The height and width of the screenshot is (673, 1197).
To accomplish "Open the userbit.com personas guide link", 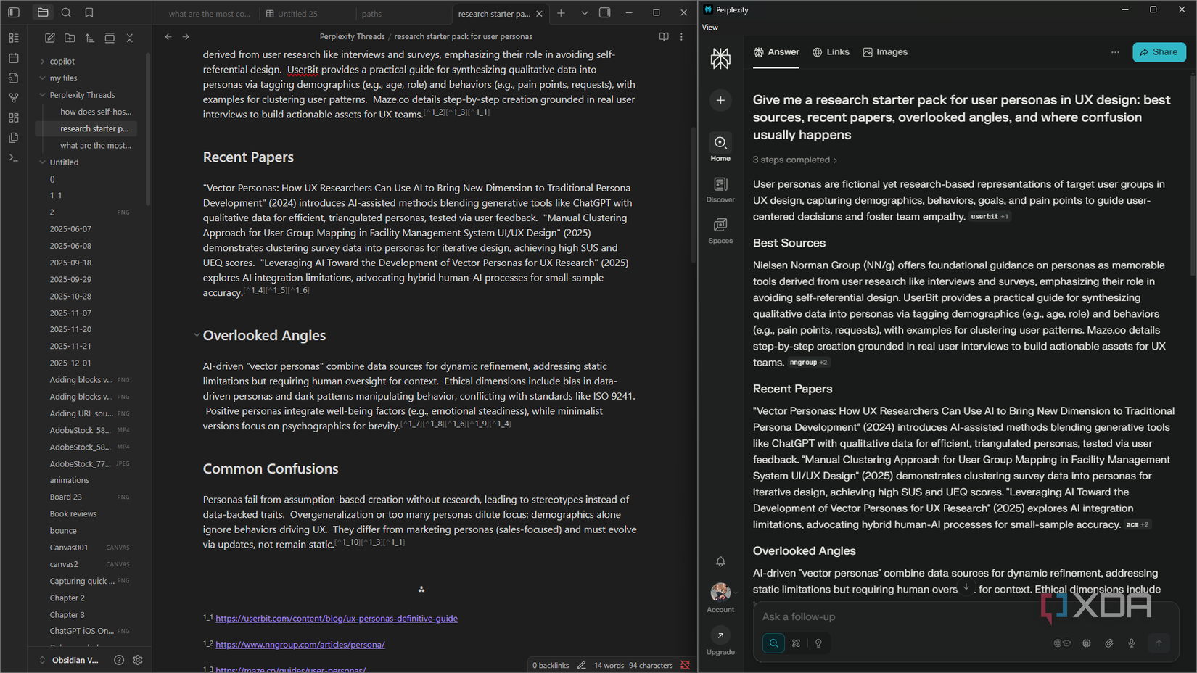I will click(336, 618).
